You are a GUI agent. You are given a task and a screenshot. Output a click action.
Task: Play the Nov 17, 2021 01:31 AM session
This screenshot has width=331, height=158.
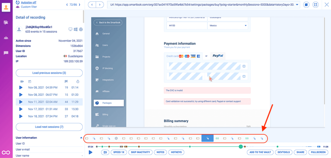click(21, 109)
